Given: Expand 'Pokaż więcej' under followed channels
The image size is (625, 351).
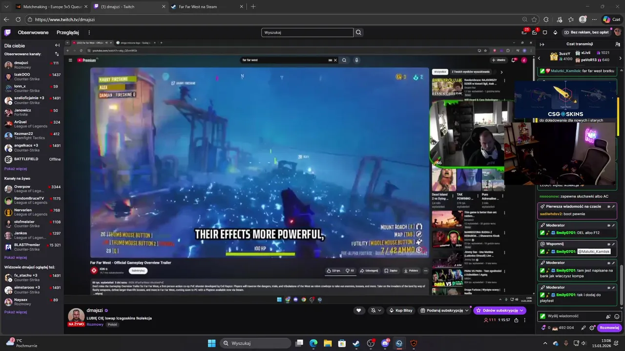Looking at the screenshot, I should pos(16,169).
